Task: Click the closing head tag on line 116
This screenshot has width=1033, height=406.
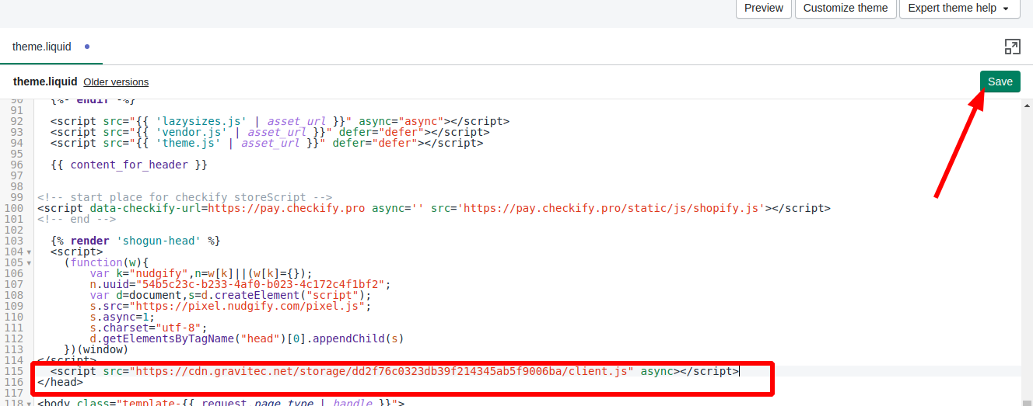Action: click(x=60, y=382)
